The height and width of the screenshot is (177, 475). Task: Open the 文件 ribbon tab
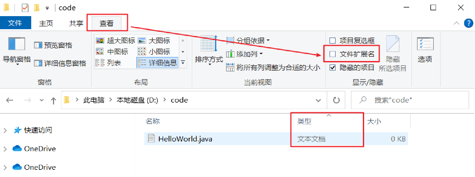pyautogui.click(x=15, y=23)
